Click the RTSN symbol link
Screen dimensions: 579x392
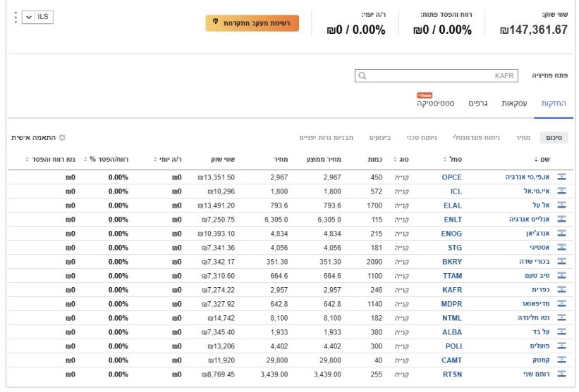452,374
